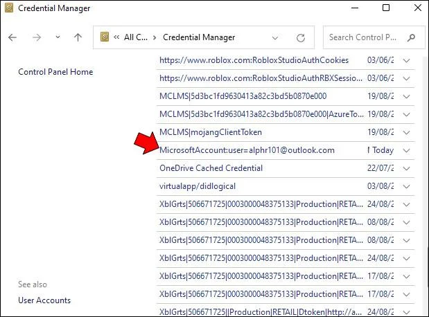Screen dimensions: 429x317
Task: Open the address bar history dropdown
Action: coord(275,37)
